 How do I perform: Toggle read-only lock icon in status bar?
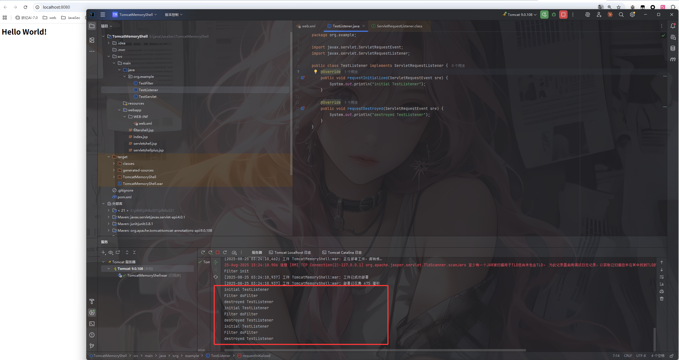tap(672, 356)
